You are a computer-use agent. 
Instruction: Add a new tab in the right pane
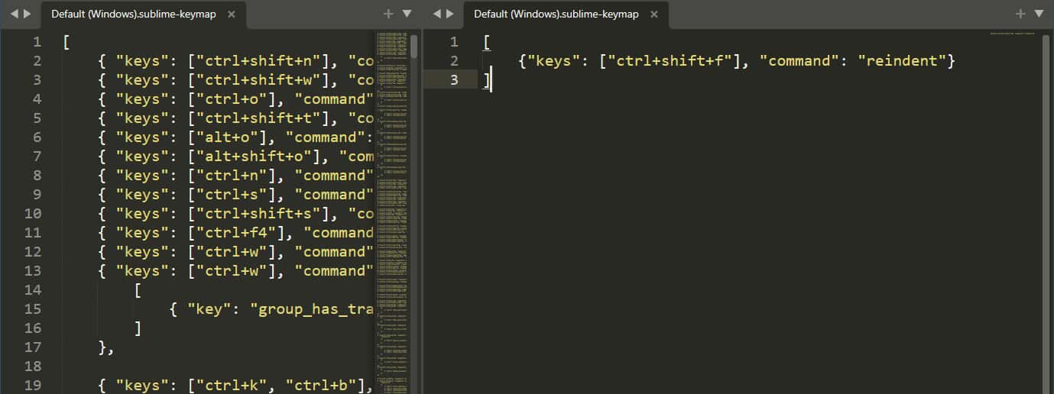[x=1020, y=14]
